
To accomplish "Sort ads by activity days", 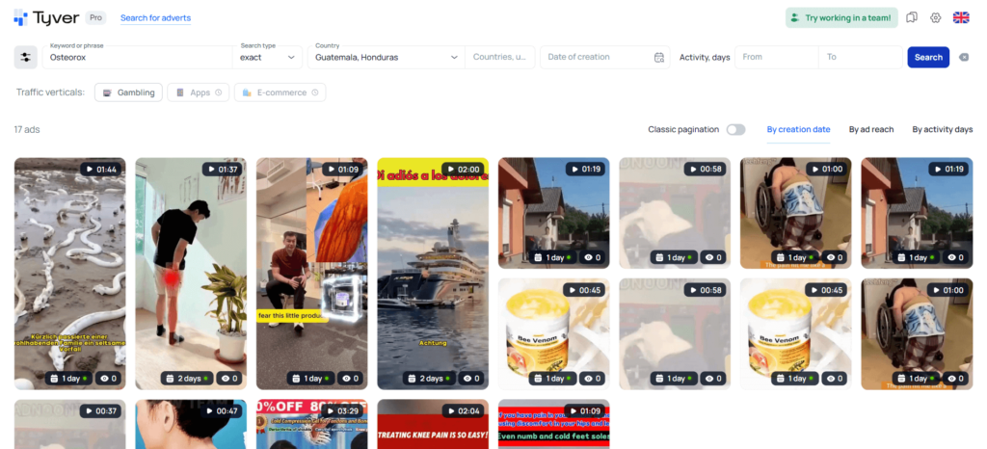I will click(x=942, y=129).
